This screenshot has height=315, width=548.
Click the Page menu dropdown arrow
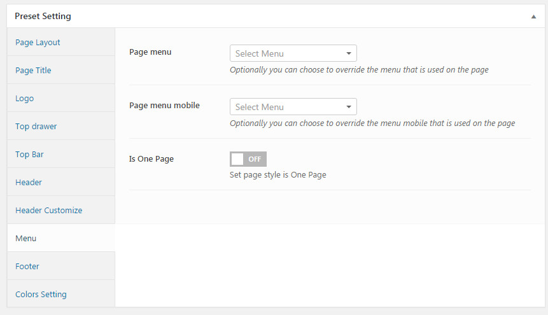point(348,53)
